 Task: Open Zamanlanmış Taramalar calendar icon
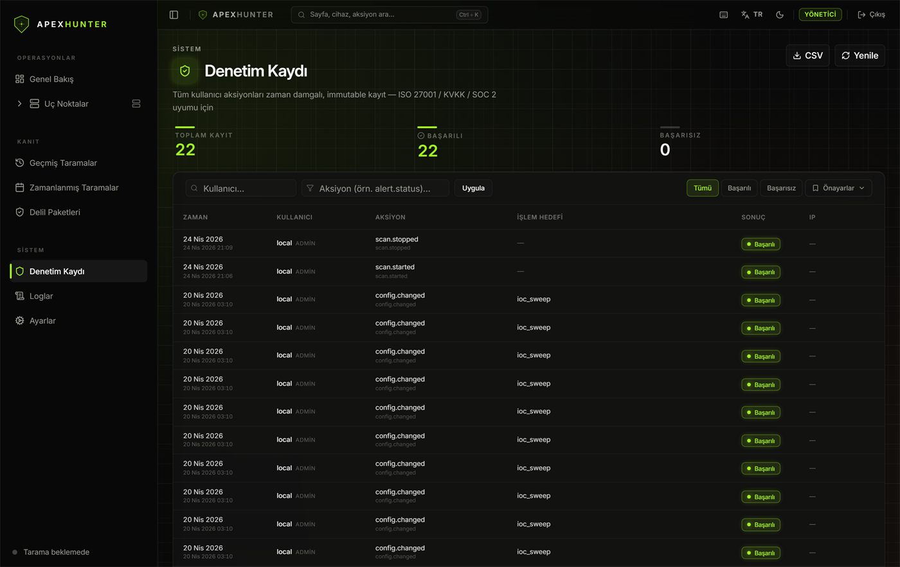[x=20, y=188]
